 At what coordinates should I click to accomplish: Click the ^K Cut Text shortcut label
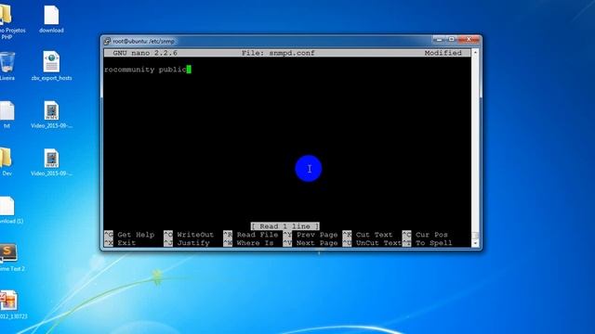pos(368,235)
